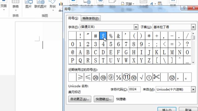
Task: Select the ampersand & character
Action: pos(118,36)
